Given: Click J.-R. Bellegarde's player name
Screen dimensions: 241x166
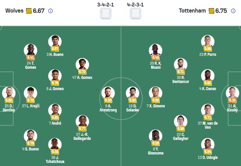Looking at the screenshot, I should pos(83,136).
